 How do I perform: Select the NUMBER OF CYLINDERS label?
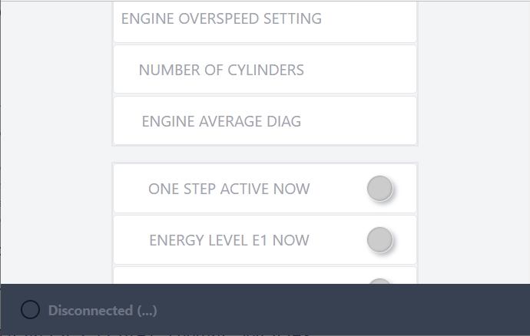pyautogui.click(x=221, y=70)
